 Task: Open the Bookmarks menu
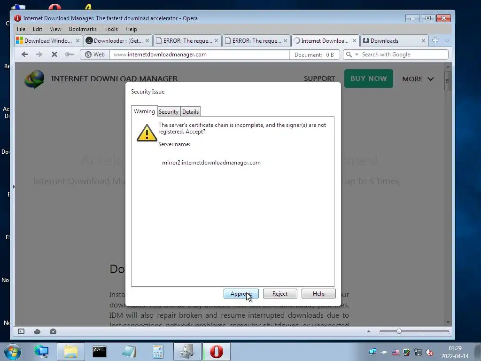[83, 29]
